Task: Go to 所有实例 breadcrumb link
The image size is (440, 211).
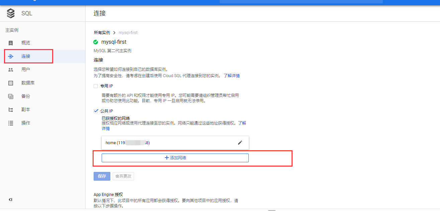Action: pyautogui.click(x=102, y=33)
